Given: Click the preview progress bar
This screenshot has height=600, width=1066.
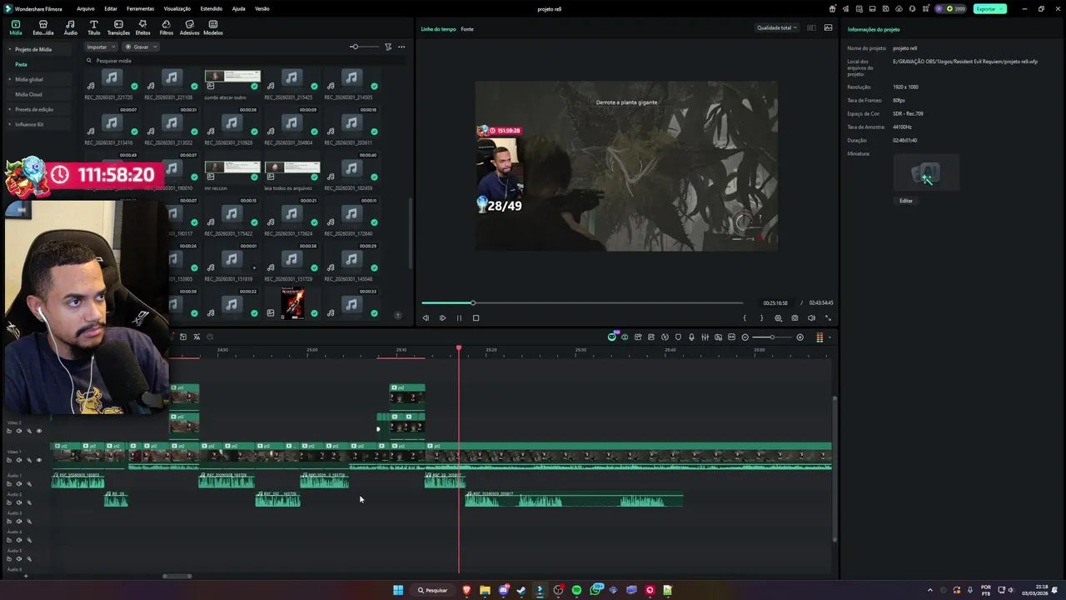Looking at the screenshot, I should [581, 302].
